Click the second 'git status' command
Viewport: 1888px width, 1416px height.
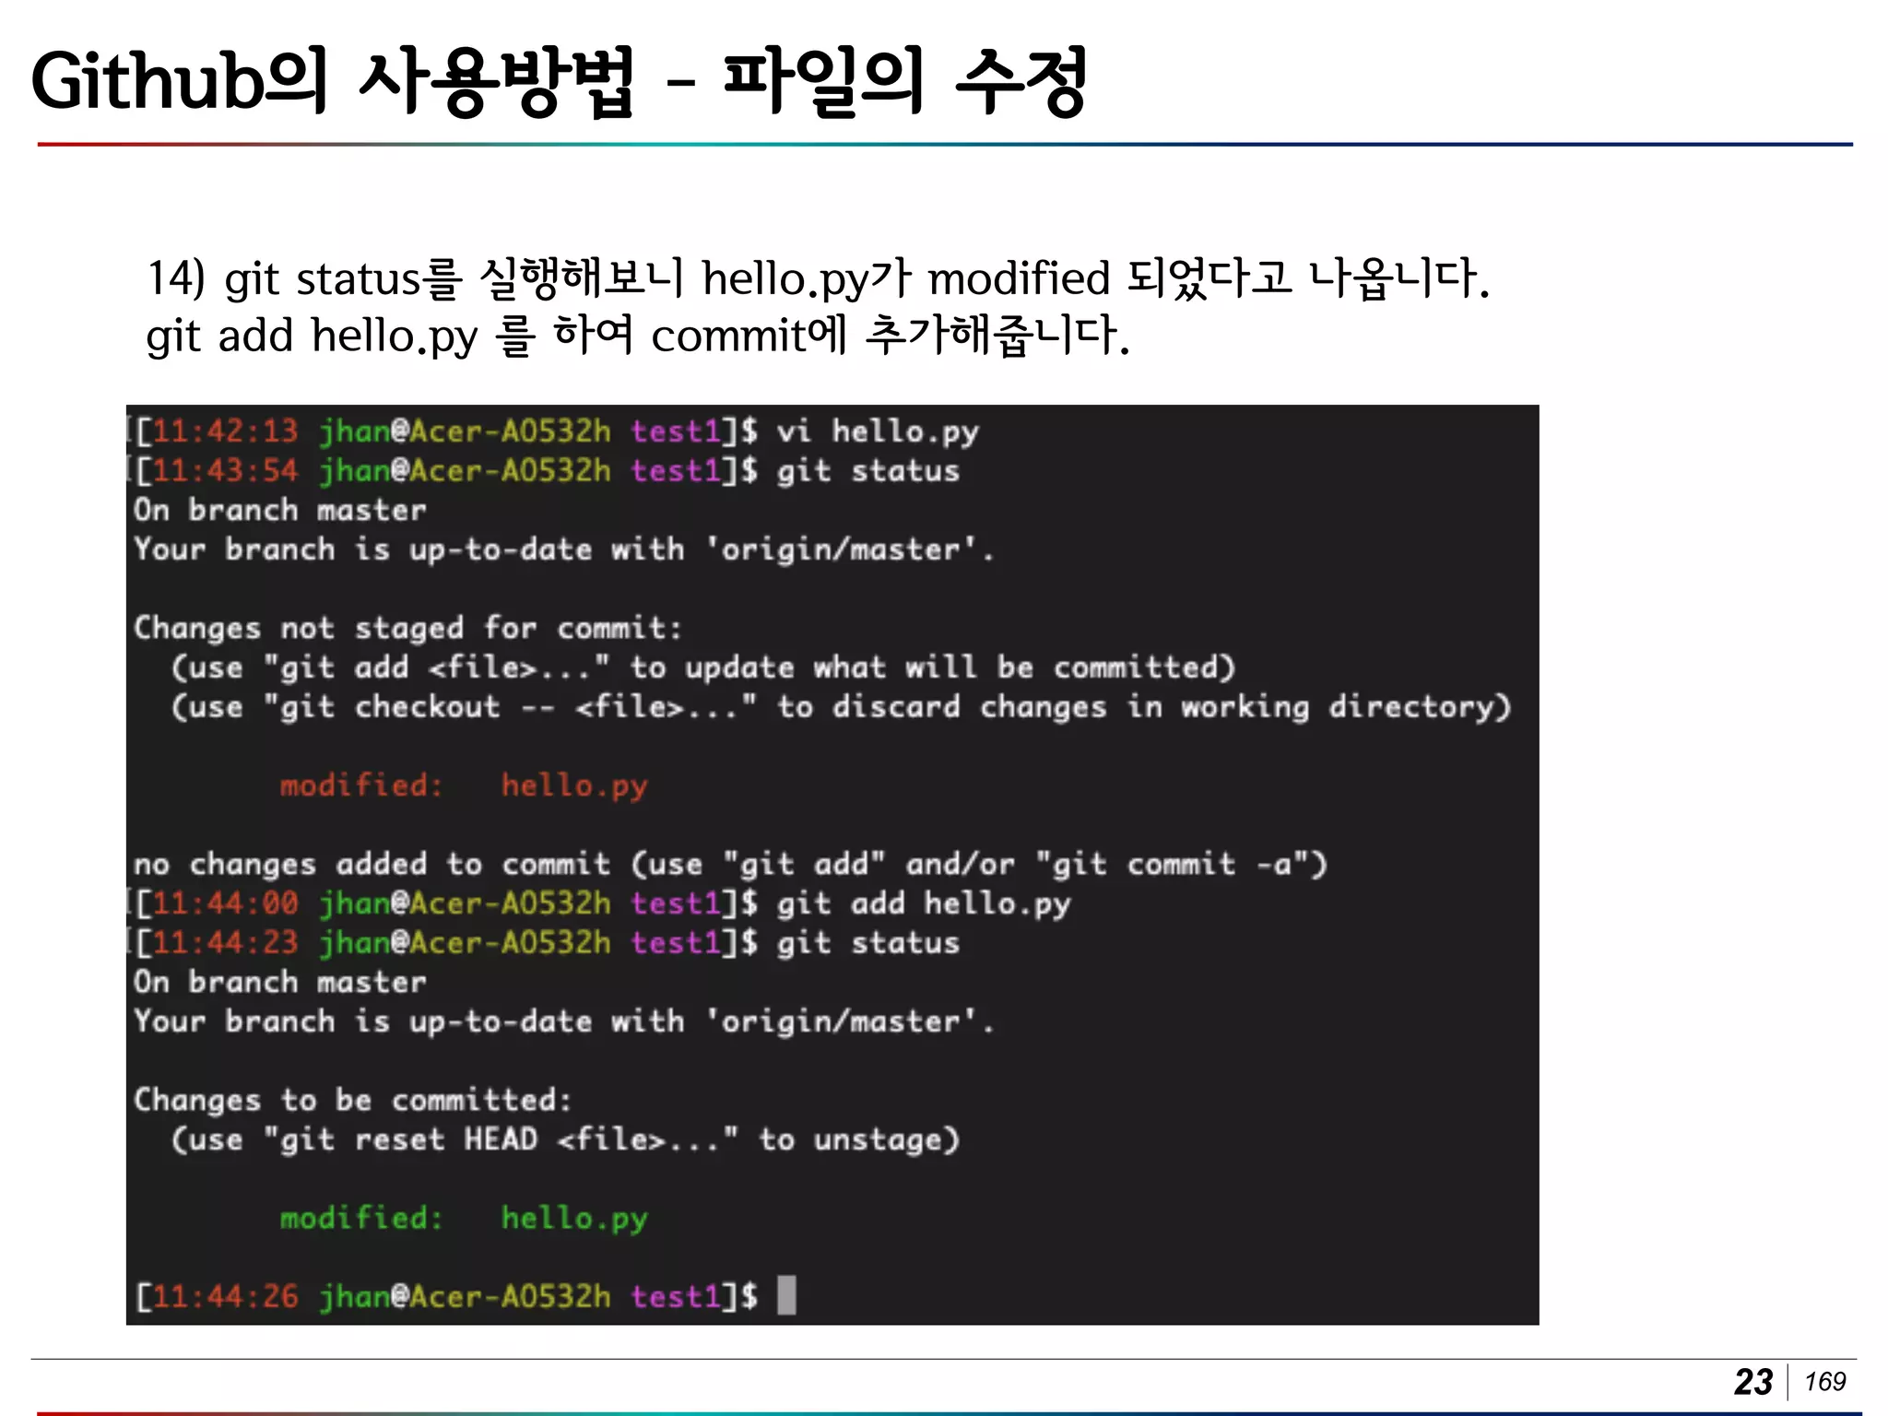click(867, 943)
